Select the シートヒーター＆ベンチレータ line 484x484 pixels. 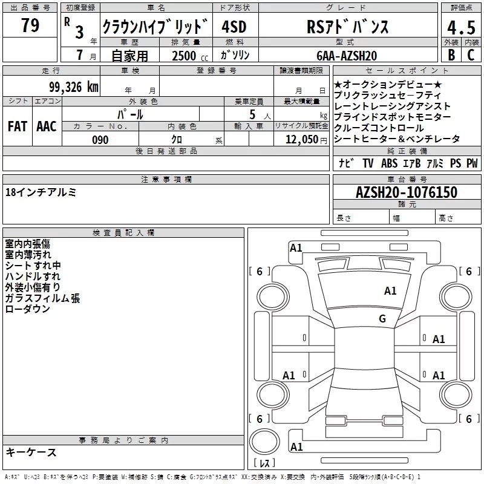[x=397, y=139]
